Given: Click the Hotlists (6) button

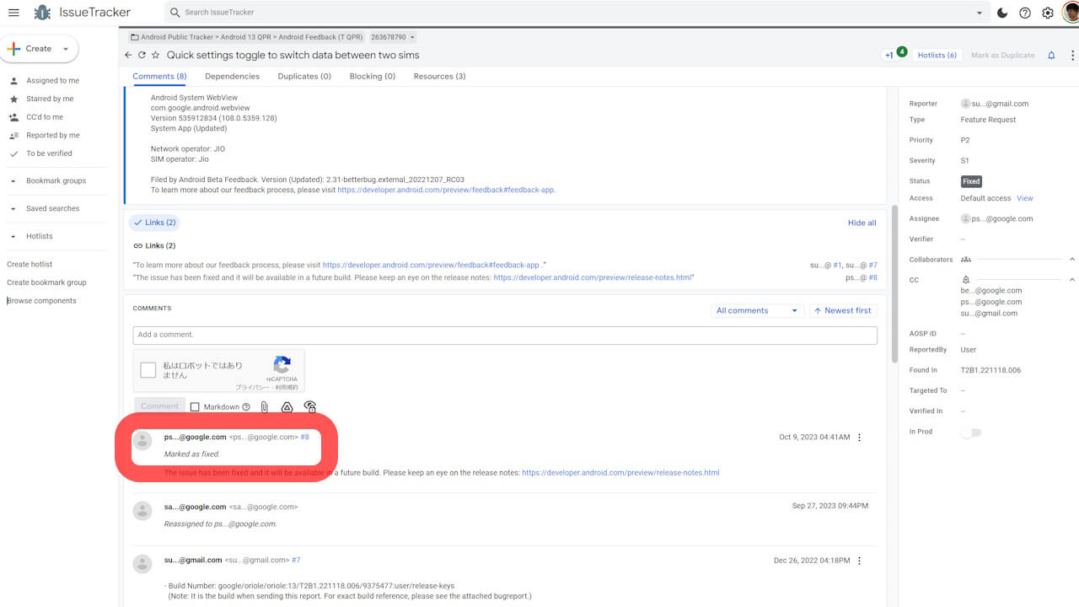Looking at the screenshot, I should click(x=937, y=56).
